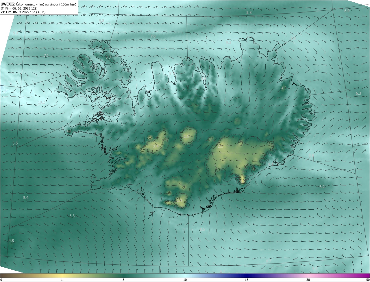Click the 10.2 value label
The height and width of the screenshot is (282, 370).
pyautogui.click(x=42, y=102)
